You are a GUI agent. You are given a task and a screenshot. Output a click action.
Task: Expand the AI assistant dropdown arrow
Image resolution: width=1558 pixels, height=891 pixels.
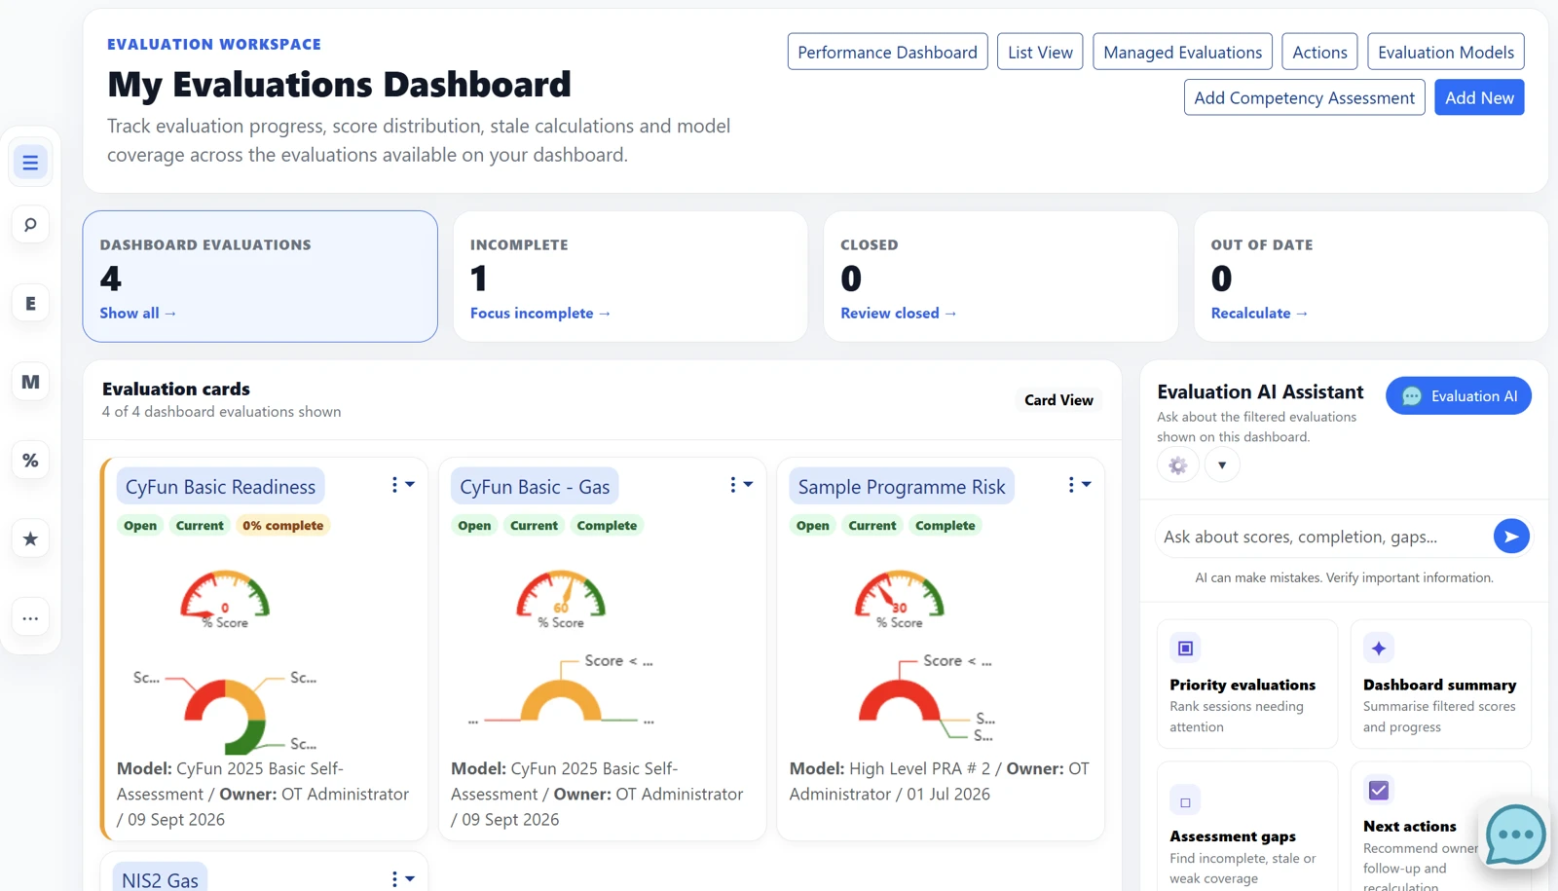1222,465
